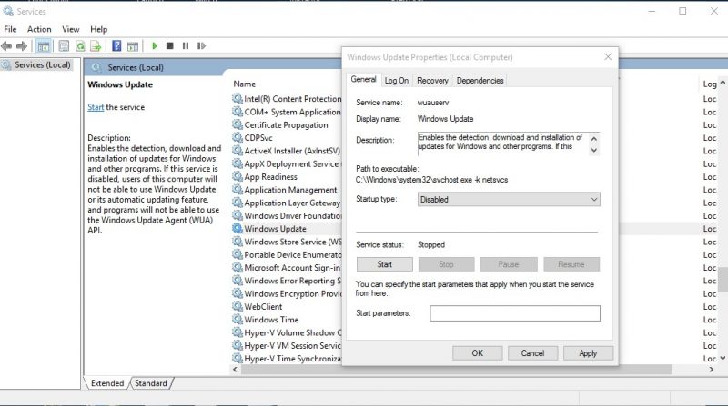Switch to the Standard view tab

tap(151, 383)
